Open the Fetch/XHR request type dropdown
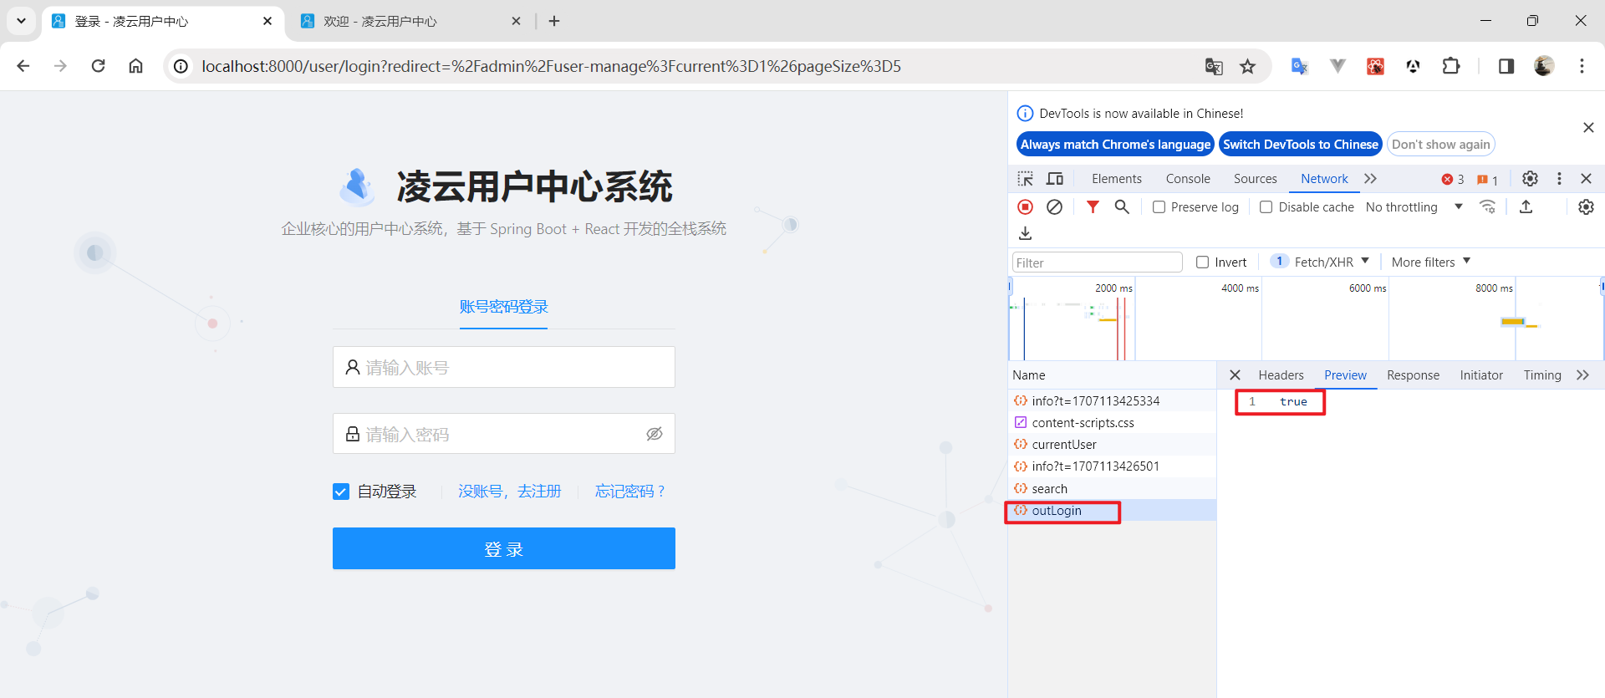 [1331, 262]
